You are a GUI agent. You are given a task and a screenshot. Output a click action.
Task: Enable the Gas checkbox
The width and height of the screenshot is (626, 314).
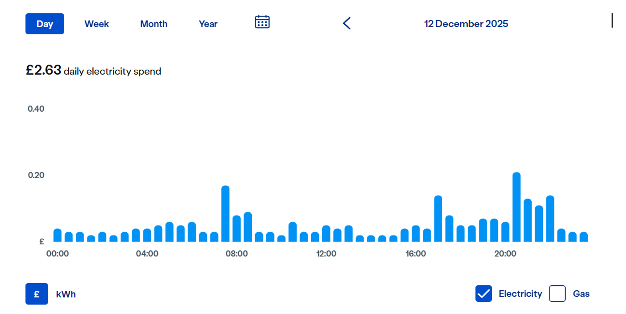[557, 294]
